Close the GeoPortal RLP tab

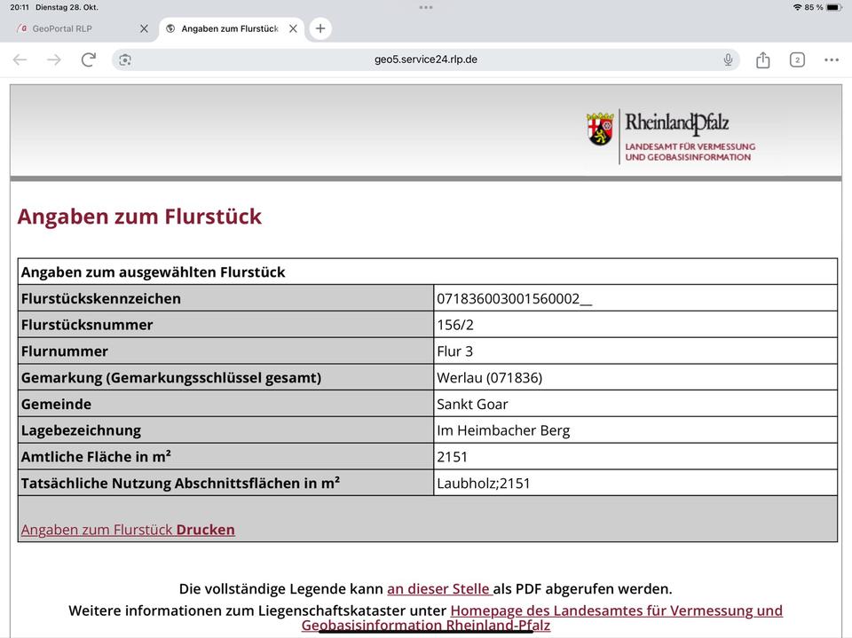(144, 28)
